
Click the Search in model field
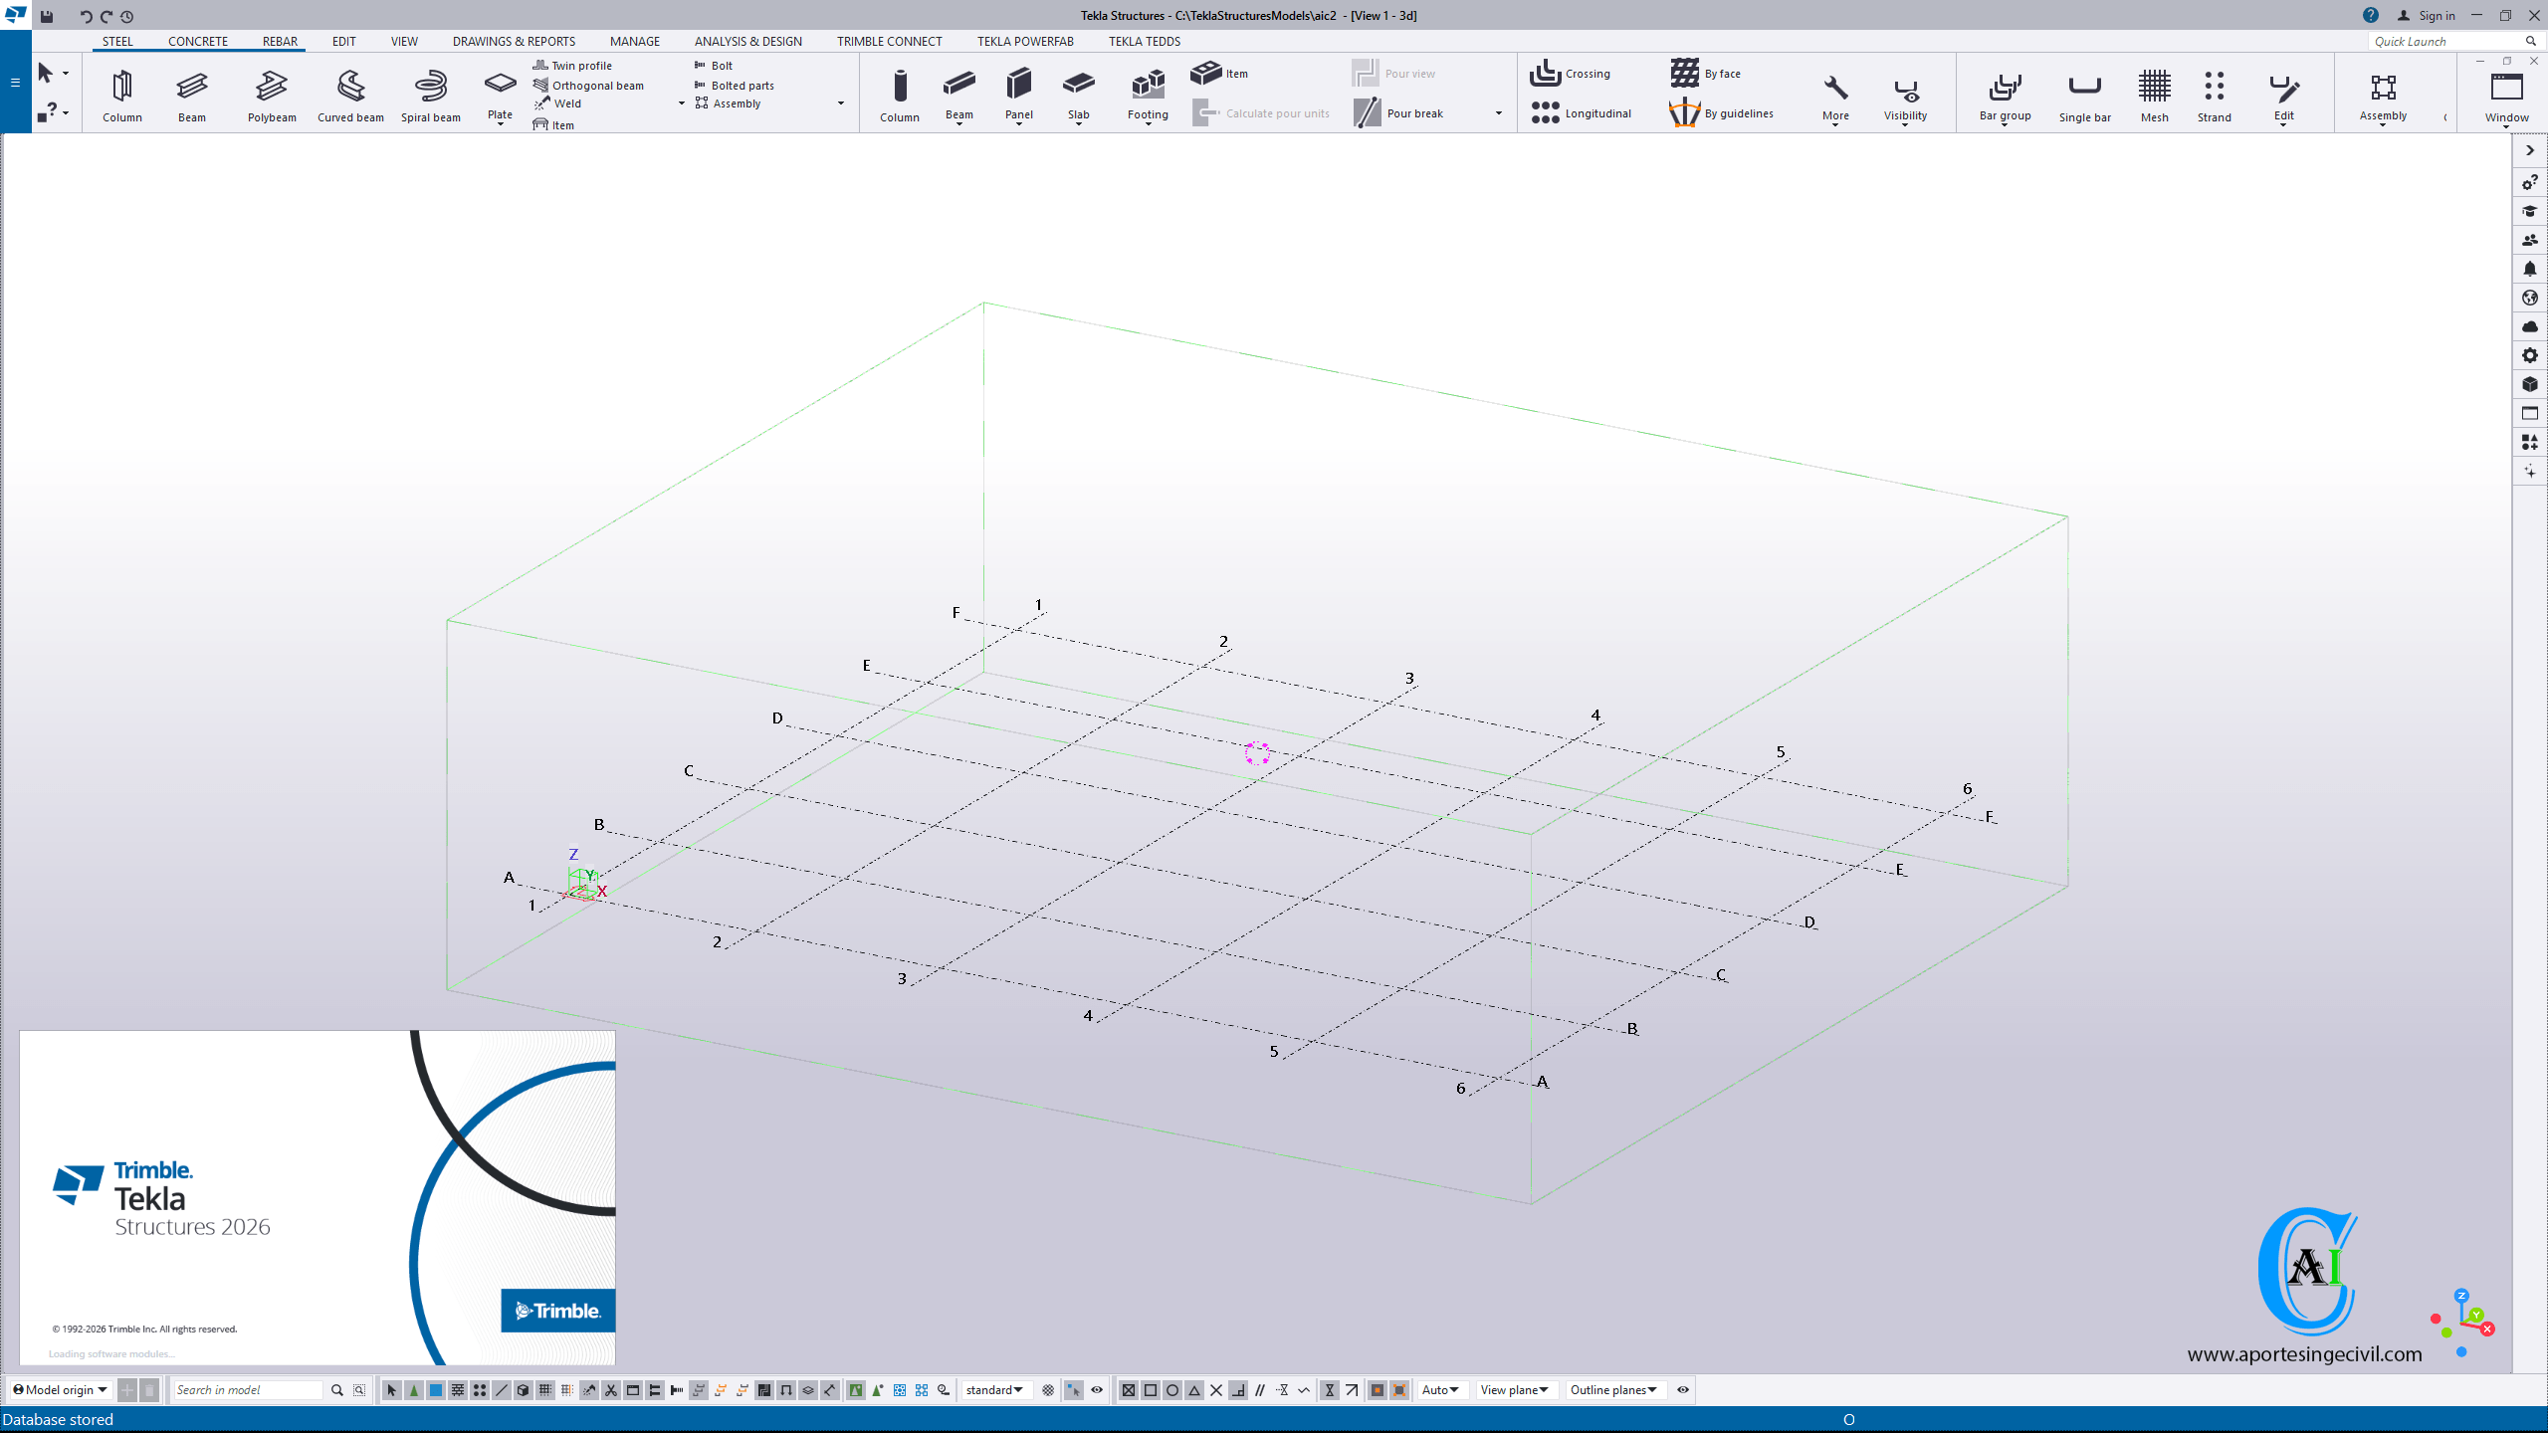[x=247, y=1390]
